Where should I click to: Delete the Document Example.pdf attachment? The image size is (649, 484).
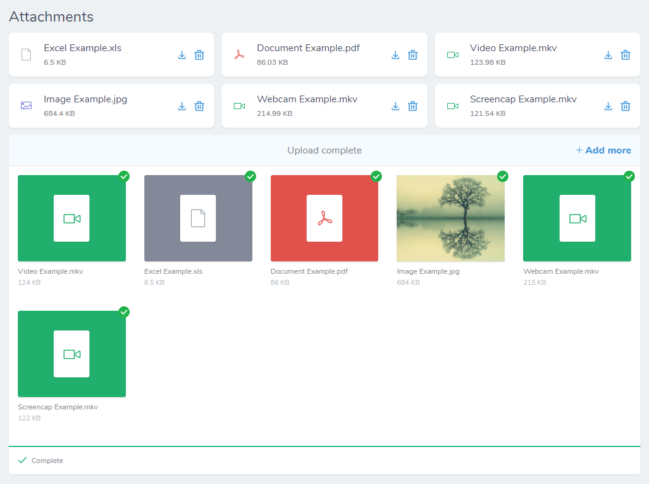[x=413, y=55]
